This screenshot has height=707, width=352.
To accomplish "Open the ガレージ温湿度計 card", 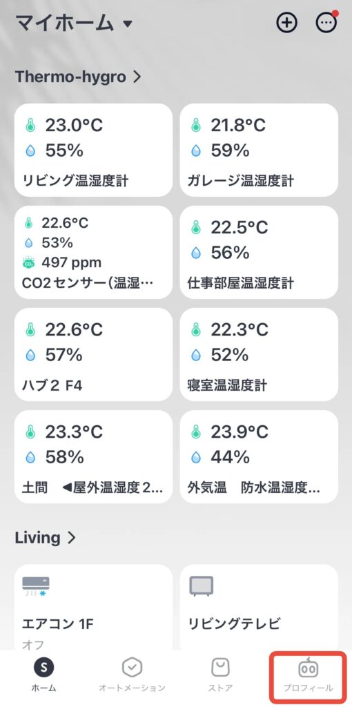I will tap(259, 150).
